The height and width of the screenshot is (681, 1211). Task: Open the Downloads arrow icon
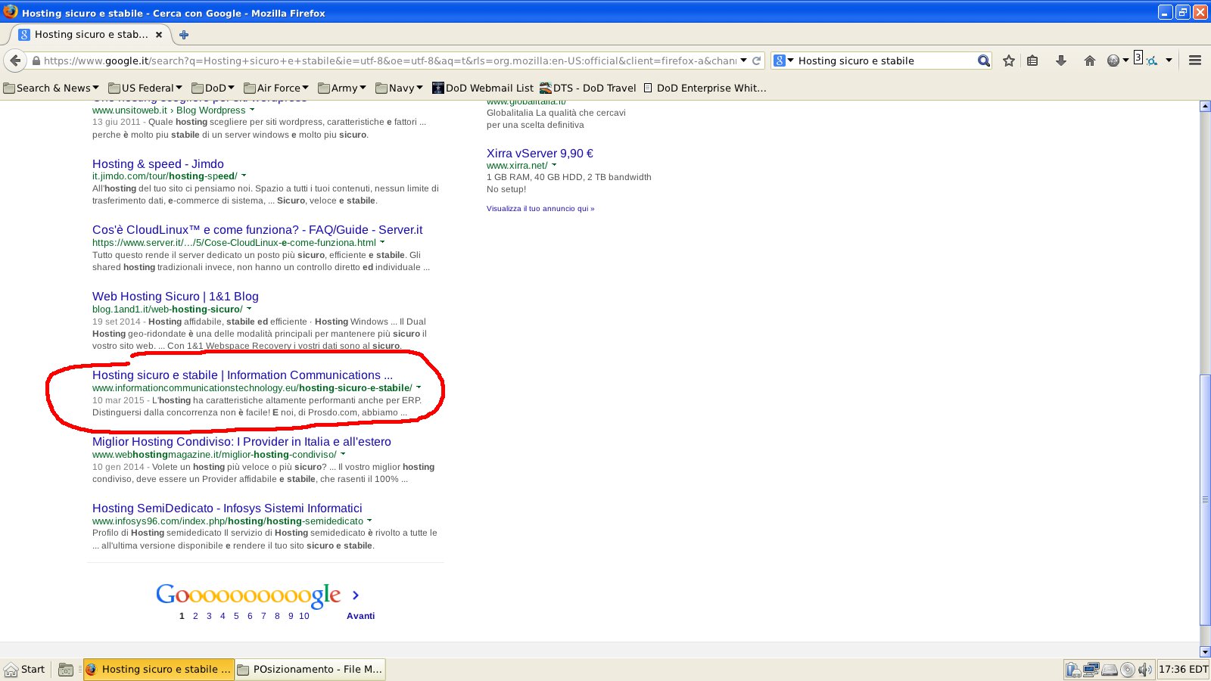coord(1060,61)
